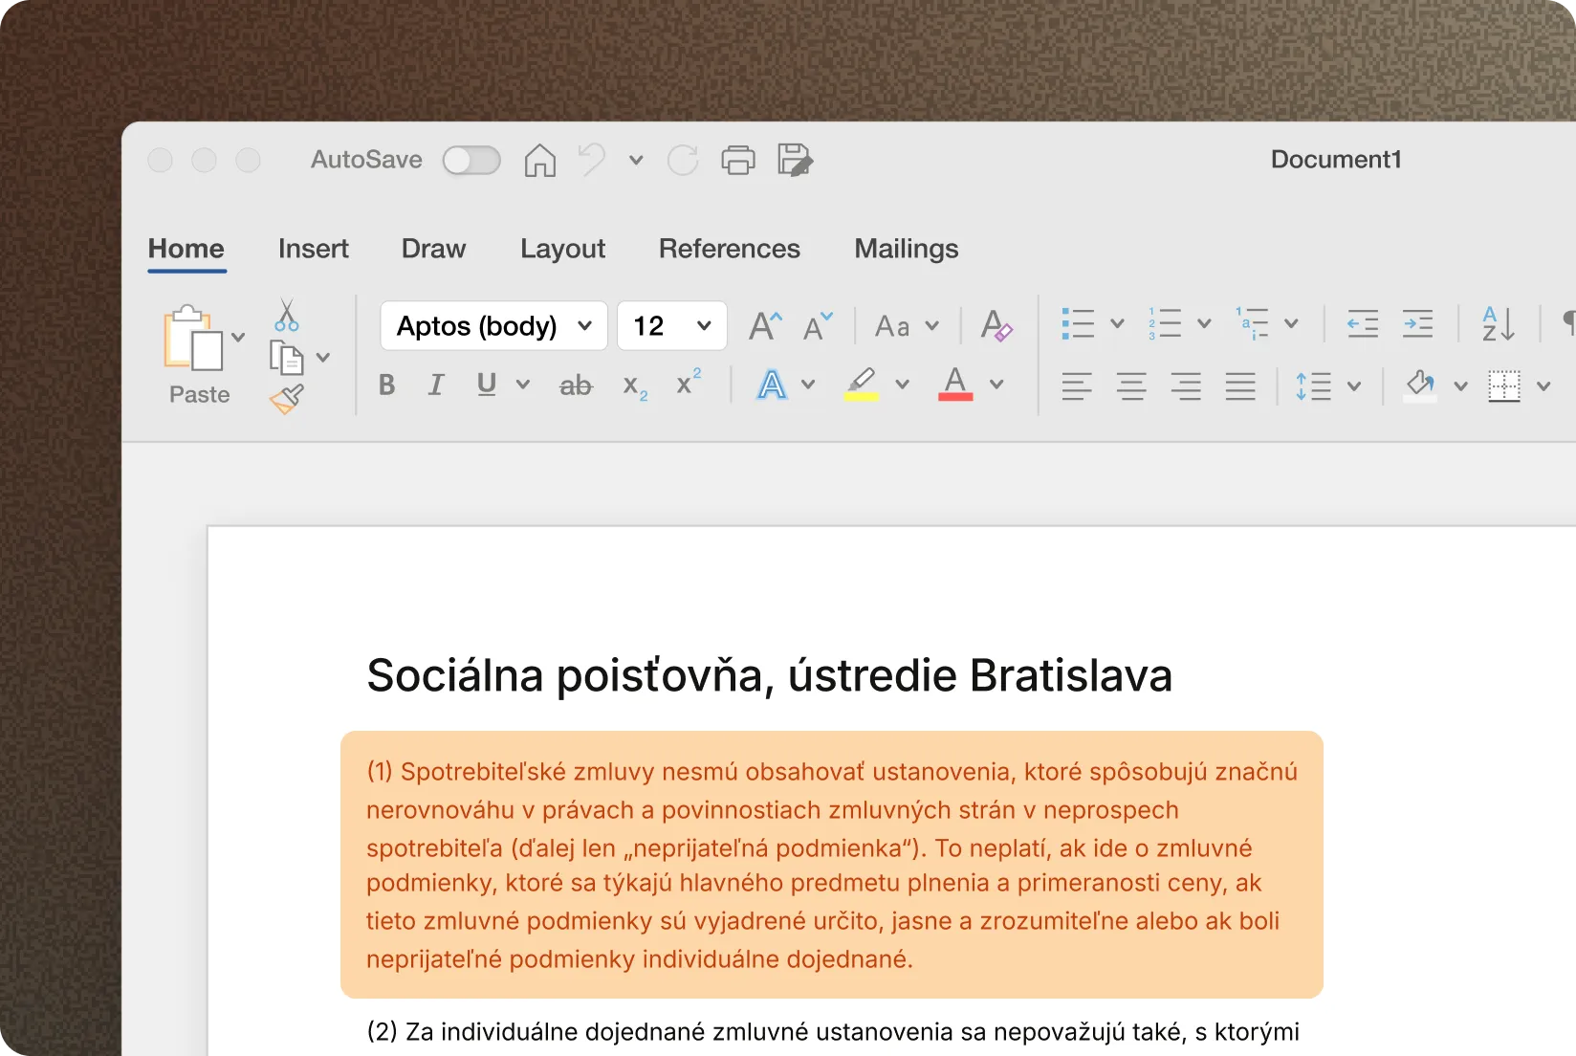Decrease font size with smaller A icon
The height and width of the screenshot is (1056, 1576).
(819, 326)
